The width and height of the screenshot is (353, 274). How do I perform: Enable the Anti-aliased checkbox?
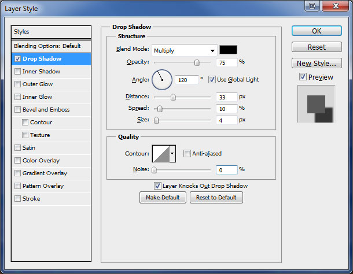click(x=187, y=153)
